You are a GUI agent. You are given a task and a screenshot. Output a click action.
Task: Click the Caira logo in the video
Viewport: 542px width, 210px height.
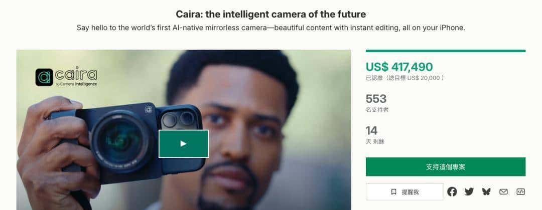(66, 76)
